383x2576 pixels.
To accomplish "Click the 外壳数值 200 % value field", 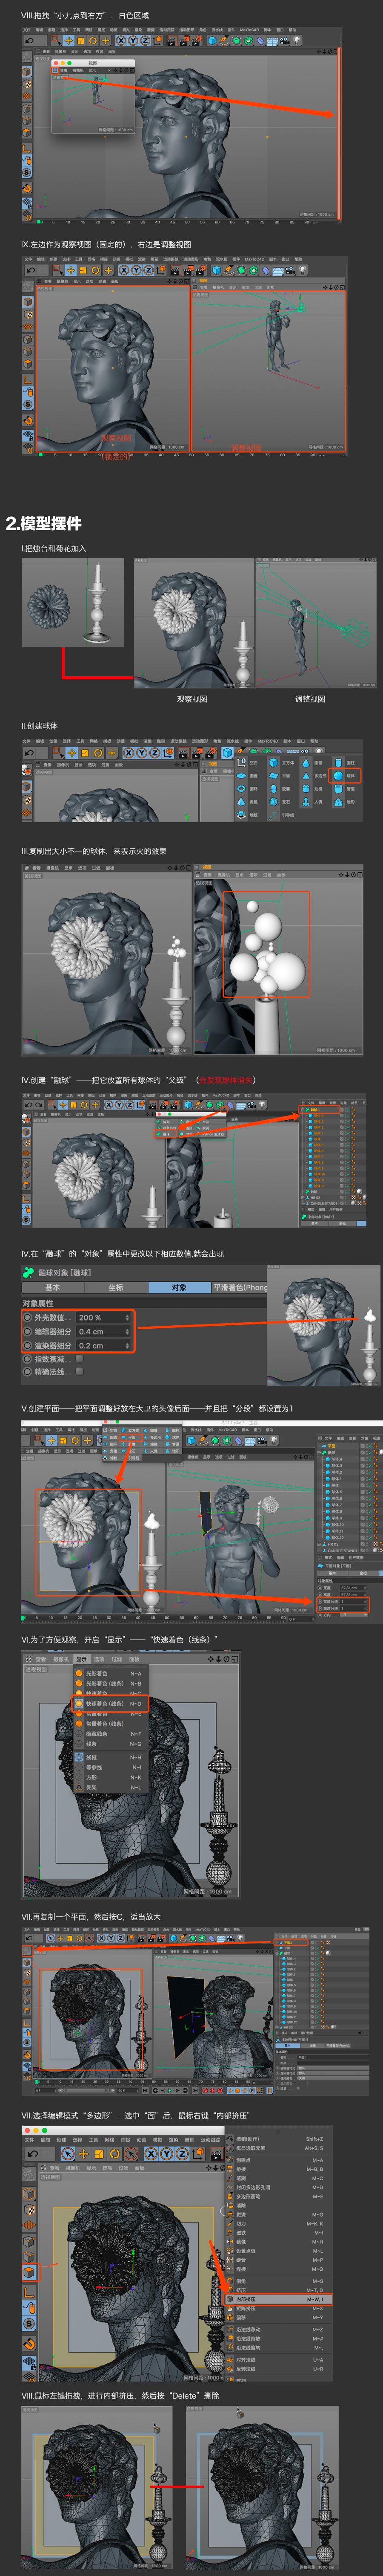I will (104, 1318).
